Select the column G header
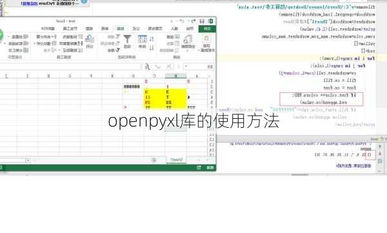 (x=70, y=76)
